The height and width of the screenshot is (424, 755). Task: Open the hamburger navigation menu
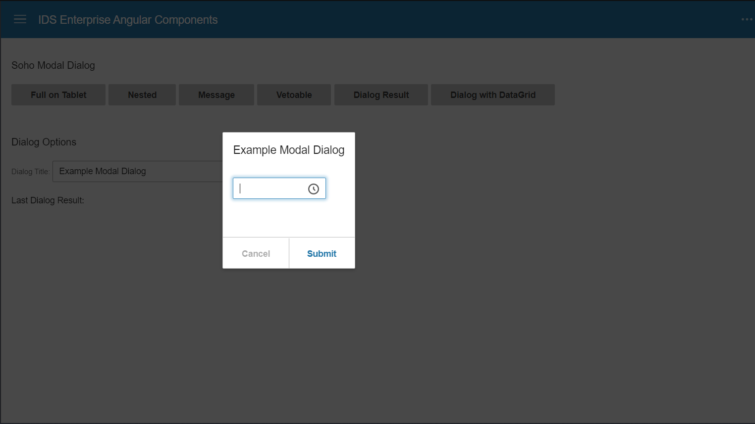(x=20, y=19)
